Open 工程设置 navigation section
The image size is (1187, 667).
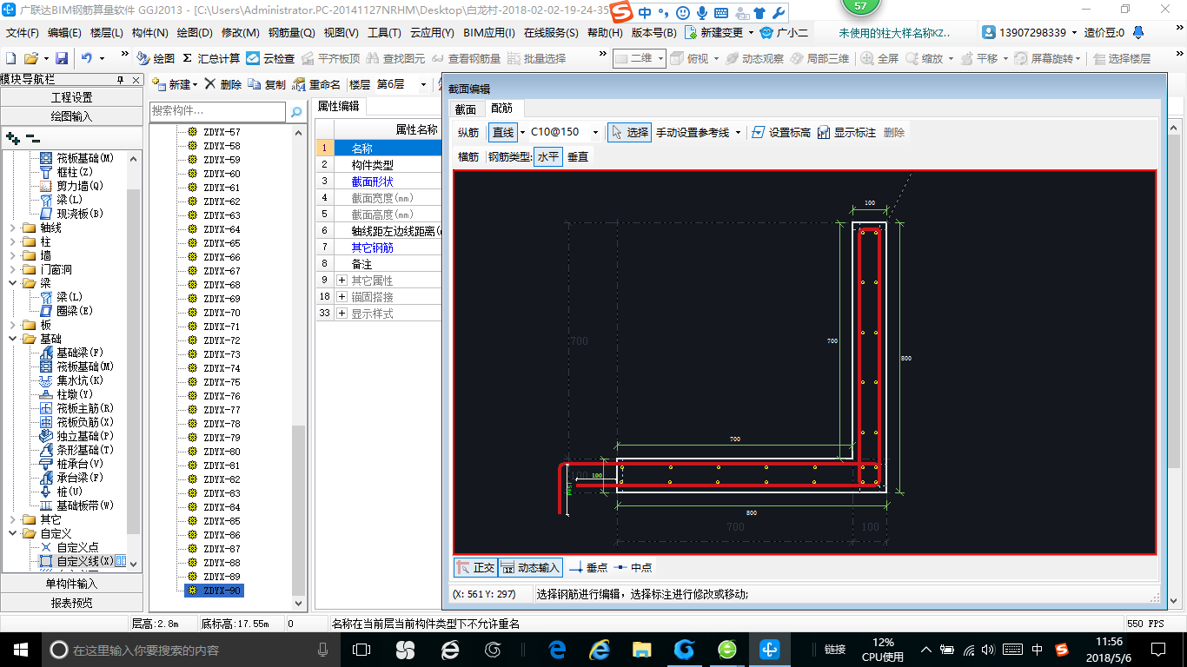pyautogui.click(x=71, y=97)
